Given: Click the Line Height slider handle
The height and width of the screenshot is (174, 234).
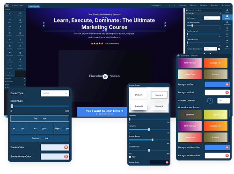Looking at the screenshot, I should point(192,25).
